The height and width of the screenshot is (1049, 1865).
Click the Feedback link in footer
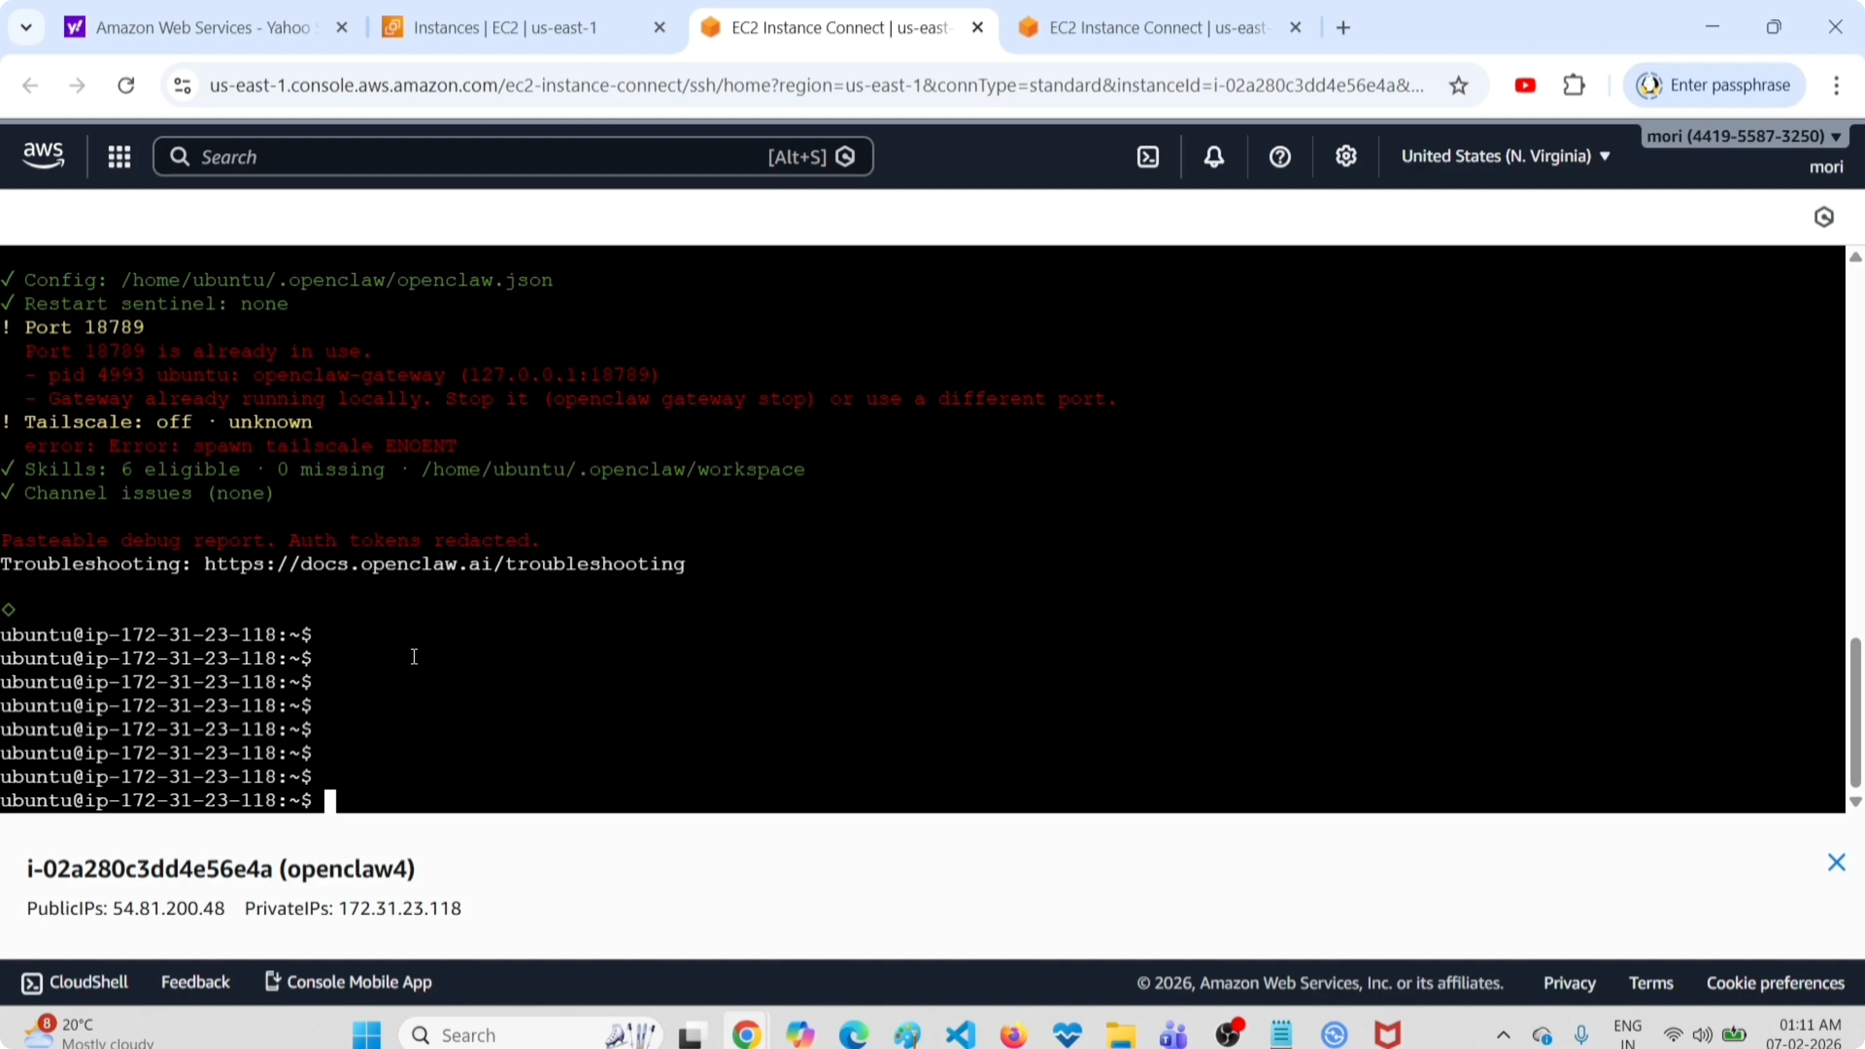pyautogui.click(x=196, y=983)
